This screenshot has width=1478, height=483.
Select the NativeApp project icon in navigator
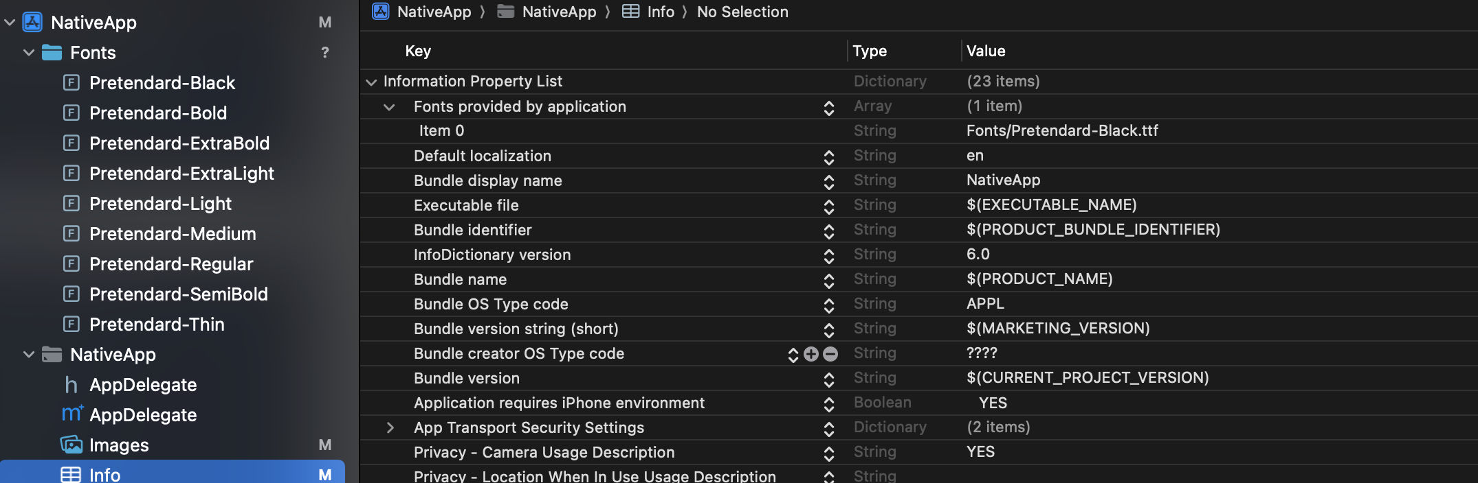(32, 23)
